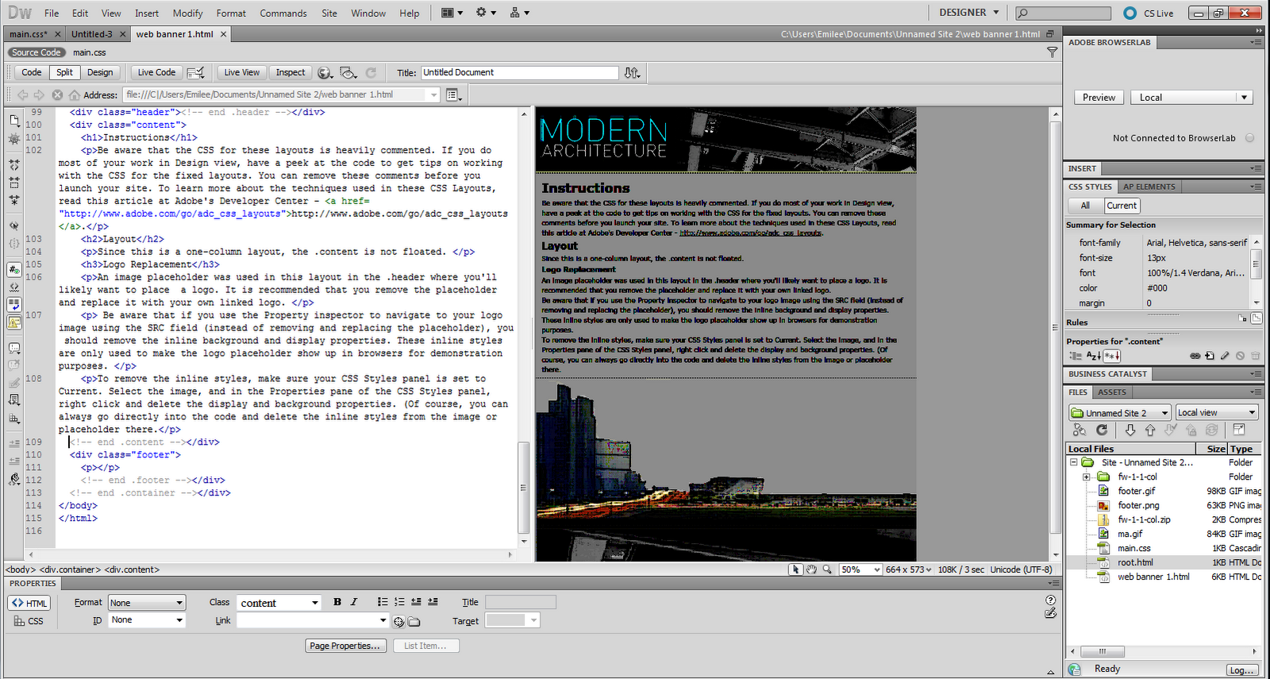1270x679 pixels.
Task: Open Format dropdown in Properties panel
Action: 147,603
